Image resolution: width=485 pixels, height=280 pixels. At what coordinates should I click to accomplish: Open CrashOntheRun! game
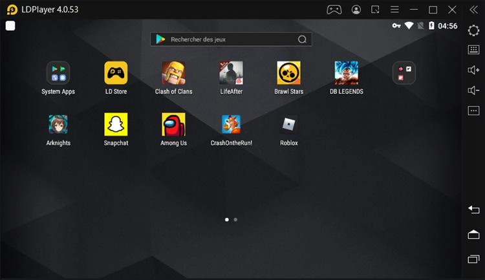coord(231,124)
